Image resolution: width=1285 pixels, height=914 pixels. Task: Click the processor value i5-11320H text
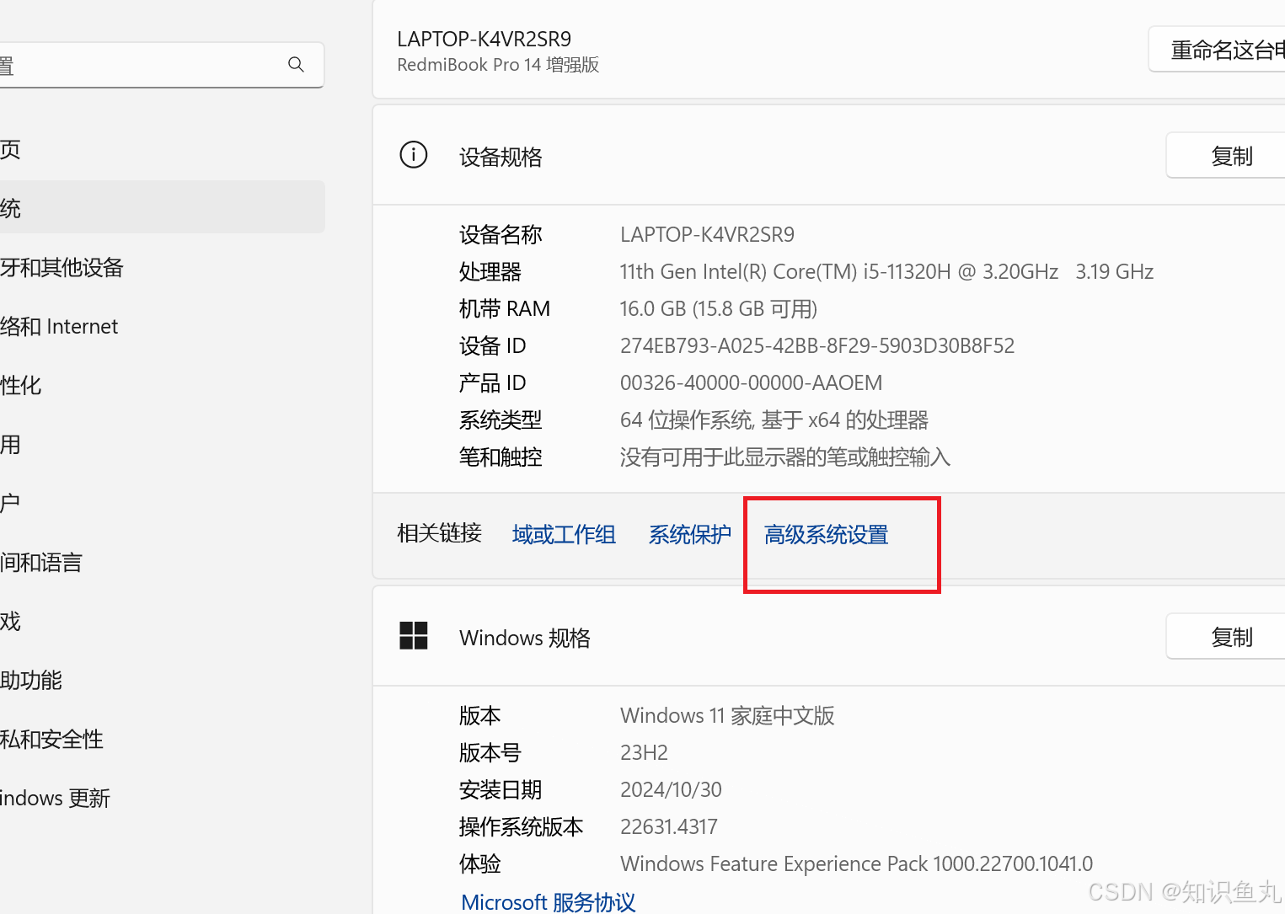tap(886, 271)
